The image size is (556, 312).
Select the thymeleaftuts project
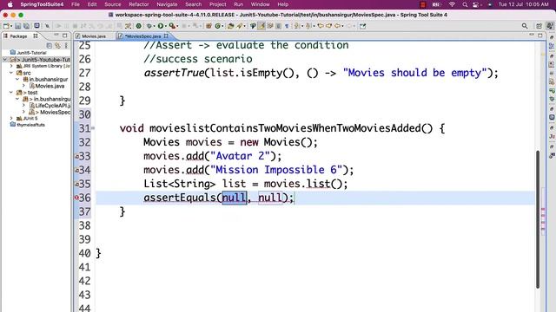pyautogui.click(x=30, y=125)
